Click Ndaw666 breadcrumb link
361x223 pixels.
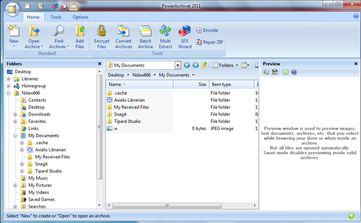click(x=141, y=75)
